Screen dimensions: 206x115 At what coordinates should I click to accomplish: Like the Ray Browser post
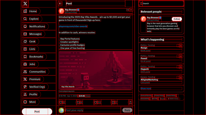96,102
